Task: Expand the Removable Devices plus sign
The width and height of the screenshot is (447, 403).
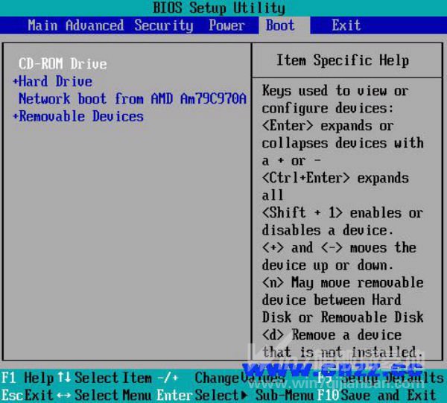Action: 16,117
